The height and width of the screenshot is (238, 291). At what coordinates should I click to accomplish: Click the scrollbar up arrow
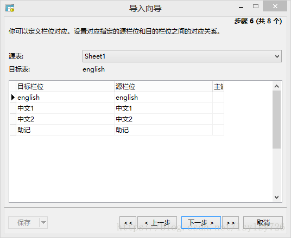[x=276, y=86]
